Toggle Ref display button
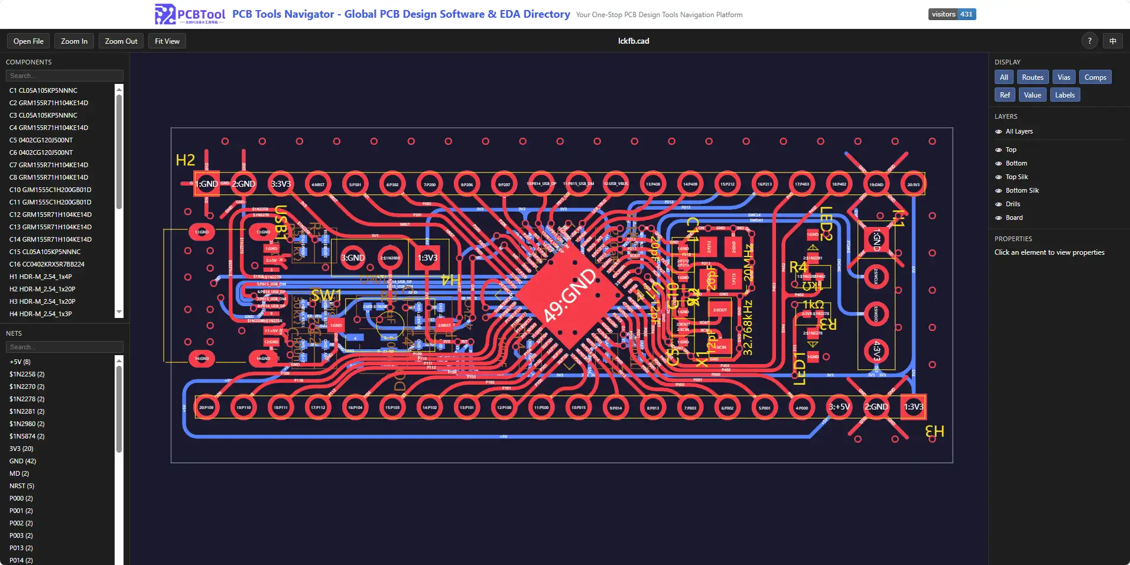This screenshot has height=565, width=1130. (x=1005, y=95)
